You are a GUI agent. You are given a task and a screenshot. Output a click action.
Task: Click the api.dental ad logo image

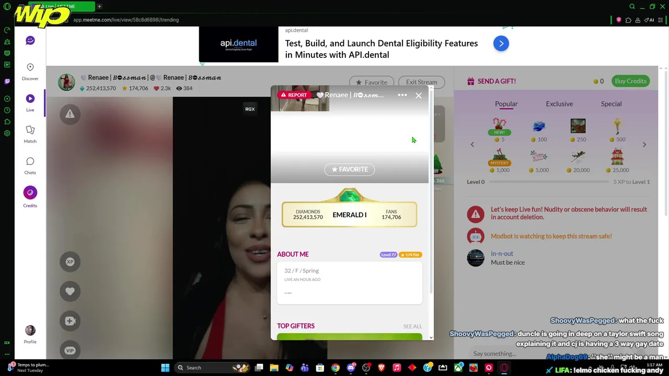(x=238, y=44)
